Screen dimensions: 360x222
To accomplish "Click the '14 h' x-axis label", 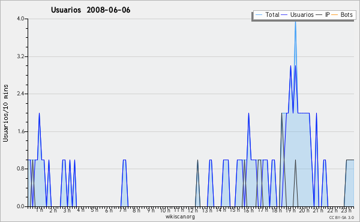I will point(221,210).
